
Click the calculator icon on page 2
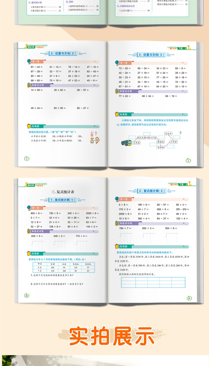tap(29, 85)
